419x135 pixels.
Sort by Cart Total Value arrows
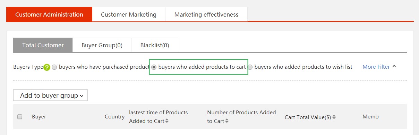[x=334, y=117]
